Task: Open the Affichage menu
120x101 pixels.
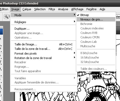Action: tap(77, 9)
